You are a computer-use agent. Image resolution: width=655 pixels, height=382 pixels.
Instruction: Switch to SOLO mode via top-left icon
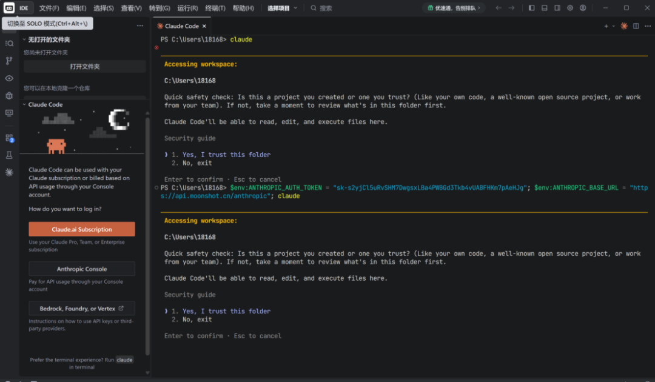coord(8,8)
